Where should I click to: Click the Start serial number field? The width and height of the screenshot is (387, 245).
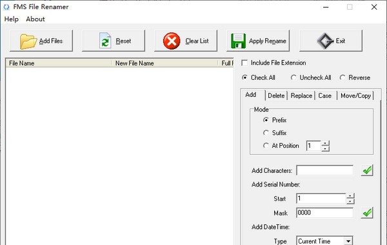pos(321,199)
